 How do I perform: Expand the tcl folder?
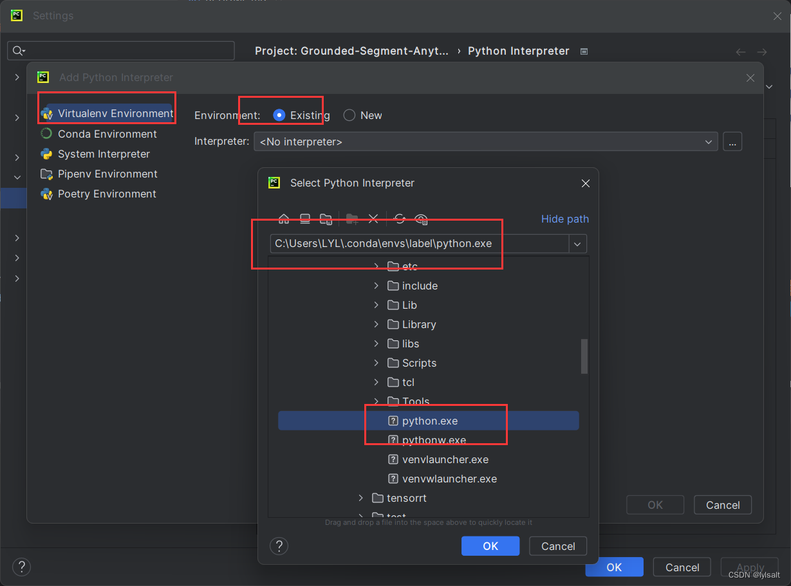[x=377, y=382]
